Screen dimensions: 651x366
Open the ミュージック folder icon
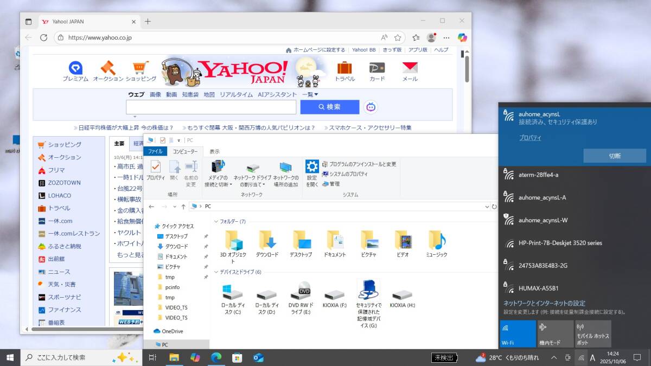coord(436,240)
